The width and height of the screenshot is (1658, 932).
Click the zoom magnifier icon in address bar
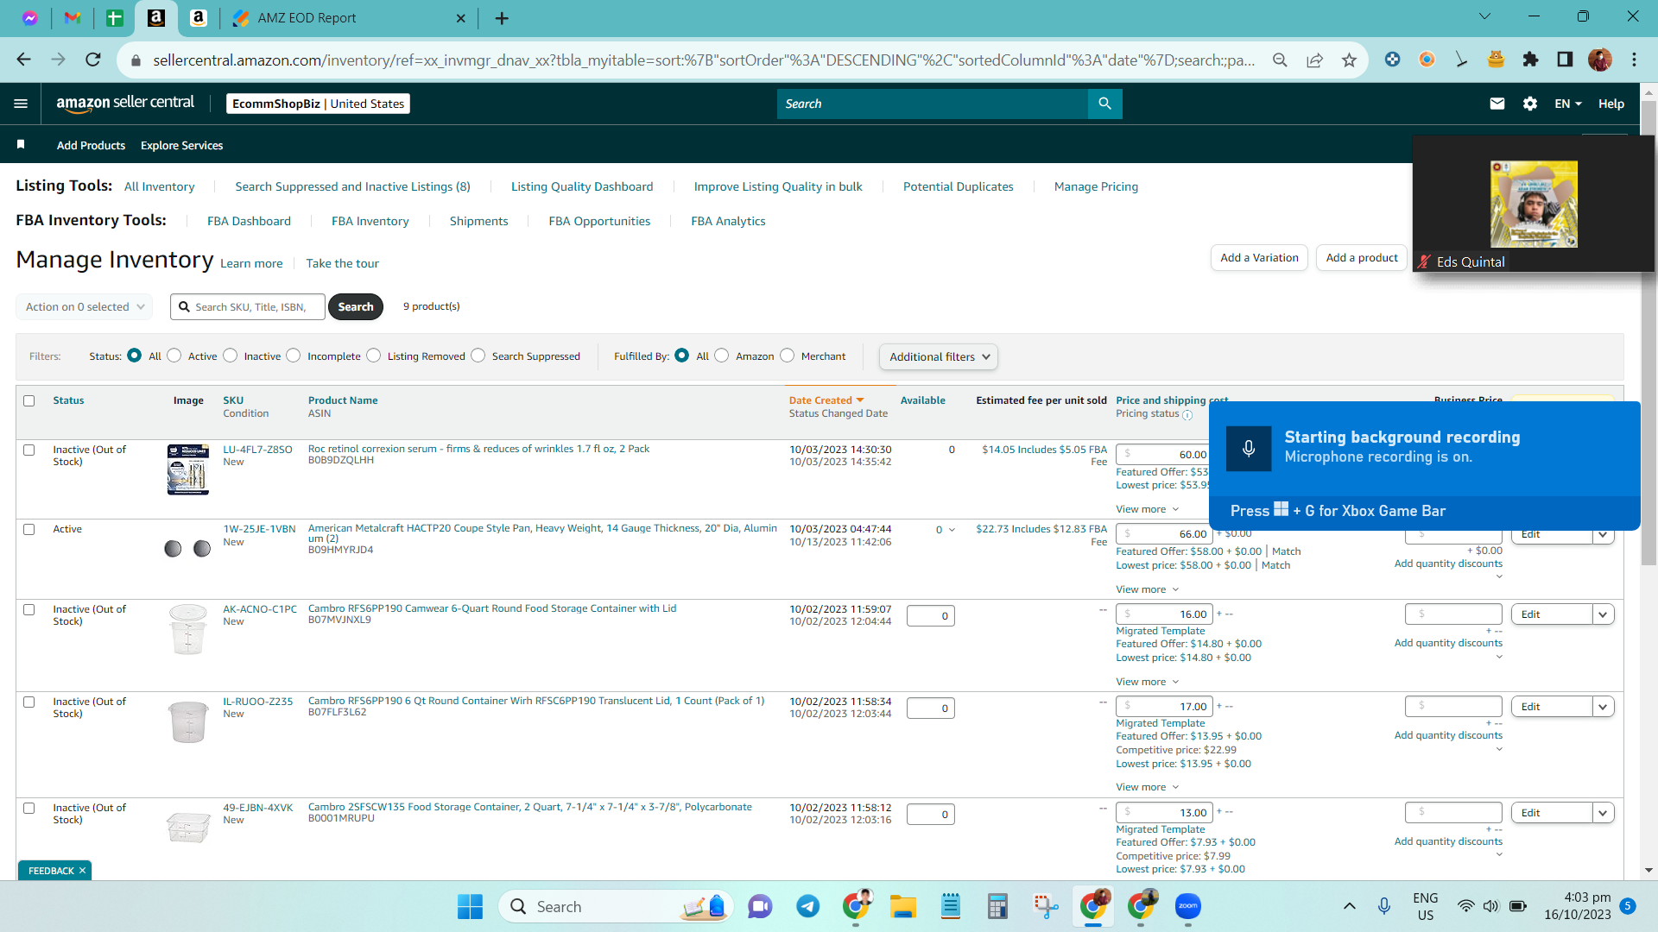click(x=1280, y=60)
